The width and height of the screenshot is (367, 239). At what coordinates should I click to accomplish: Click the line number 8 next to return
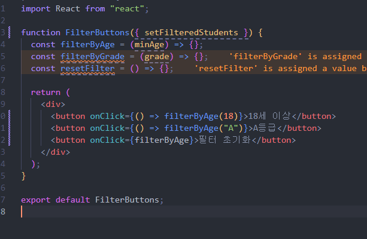coord(3,92)
